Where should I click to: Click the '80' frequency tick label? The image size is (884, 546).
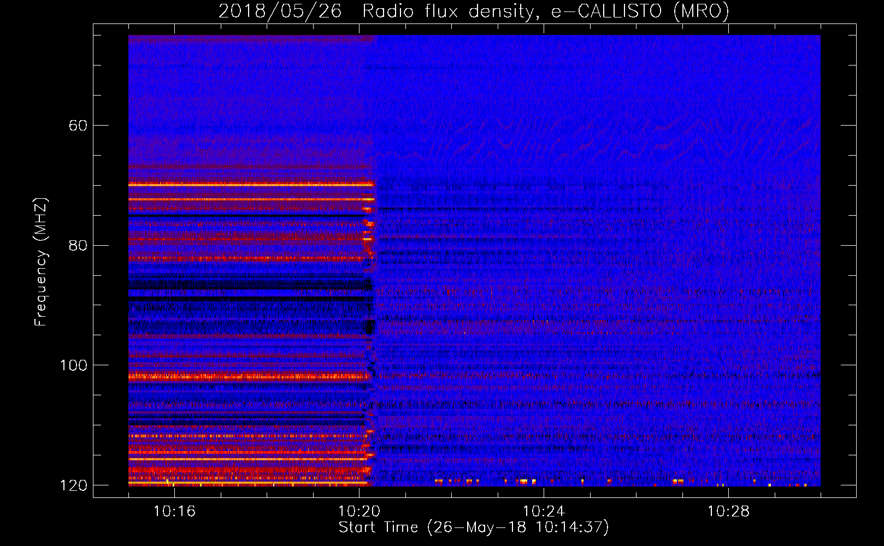pos(78,245)
